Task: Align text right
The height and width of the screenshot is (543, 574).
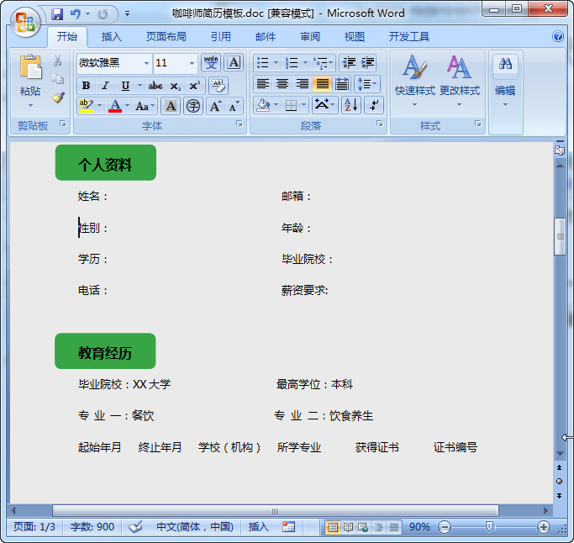Action: click(x=302, y=84)
